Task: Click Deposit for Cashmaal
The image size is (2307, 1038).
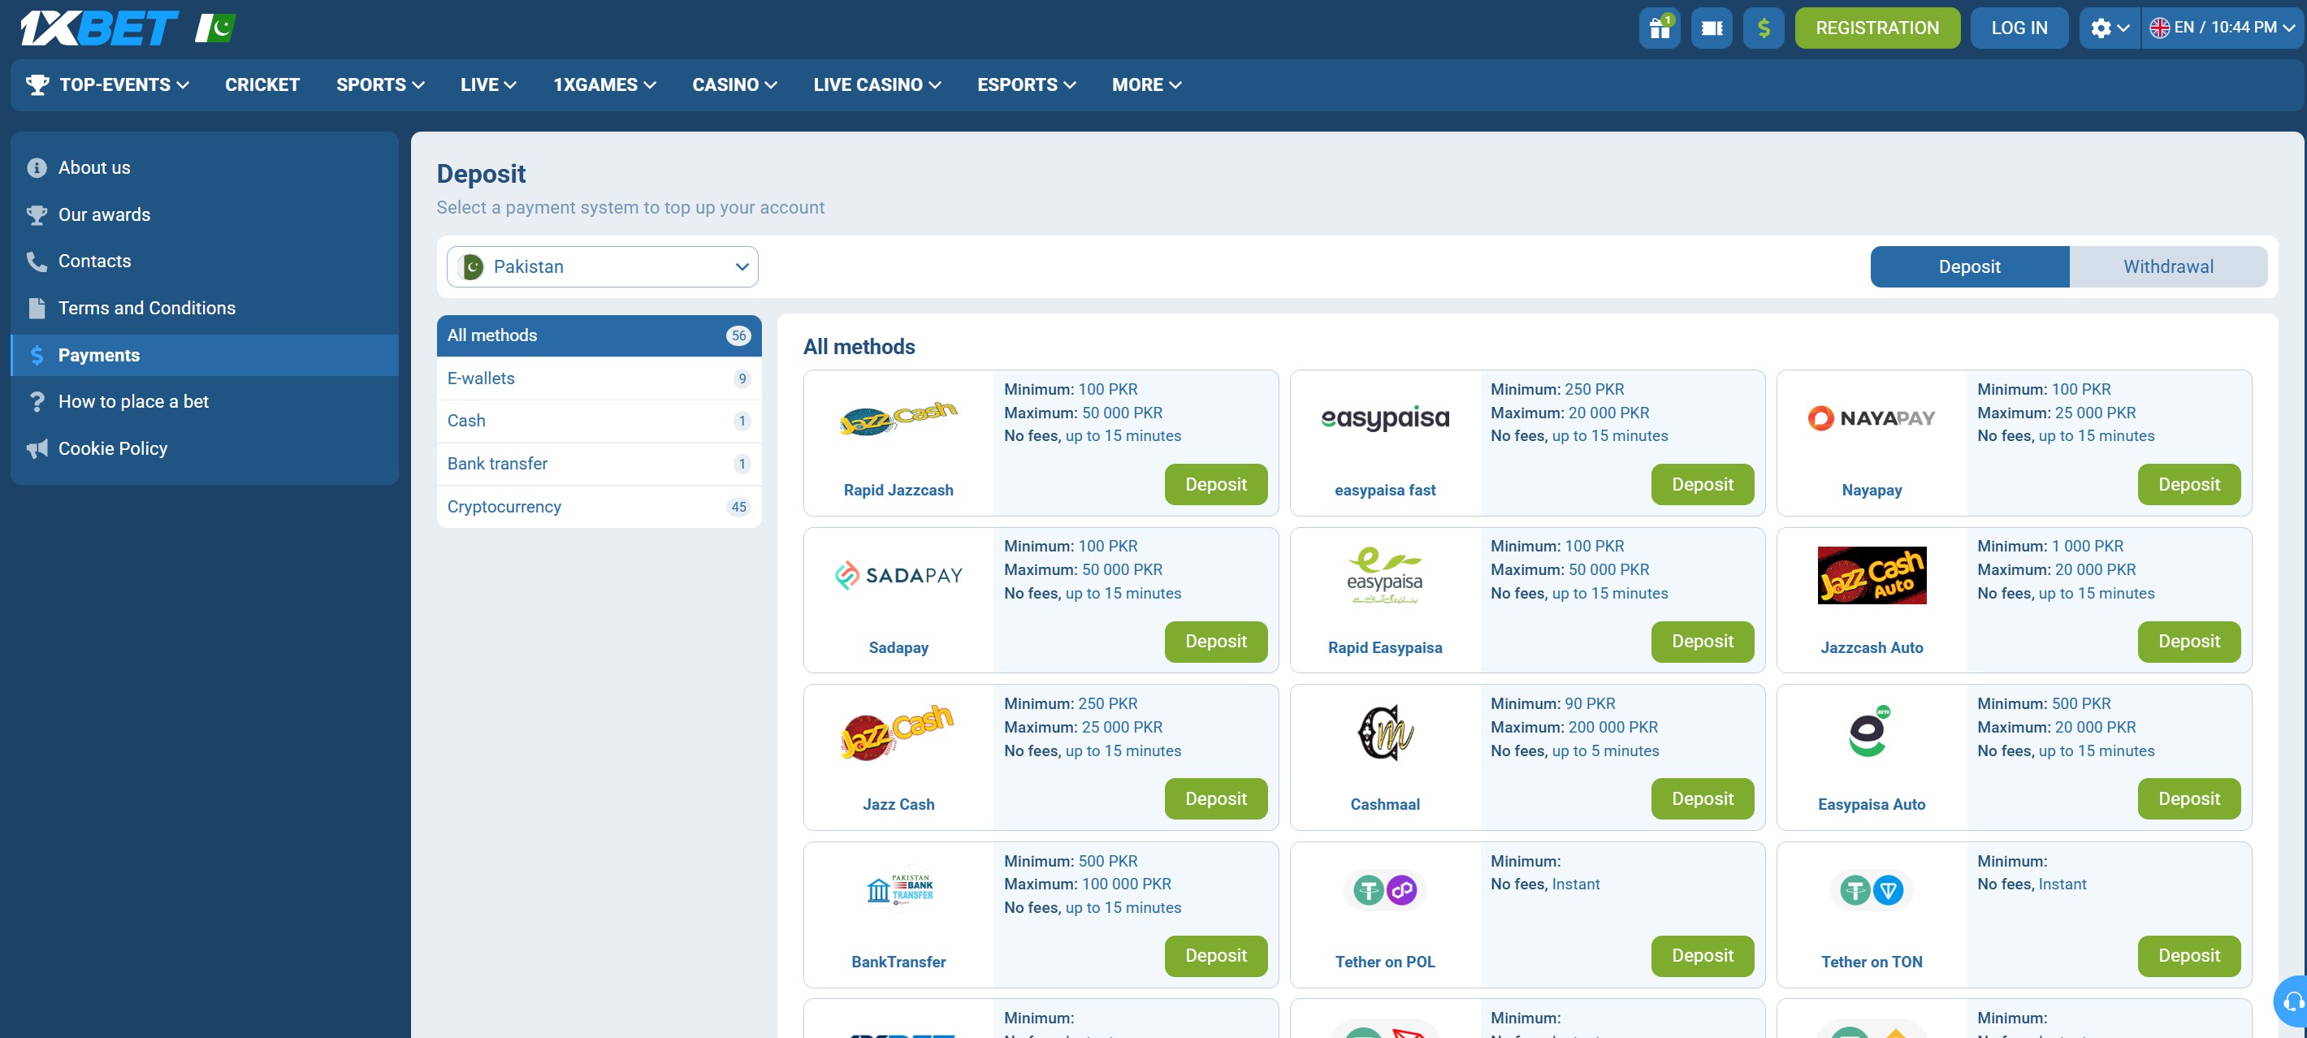Action: click(x=1702, y=799)
